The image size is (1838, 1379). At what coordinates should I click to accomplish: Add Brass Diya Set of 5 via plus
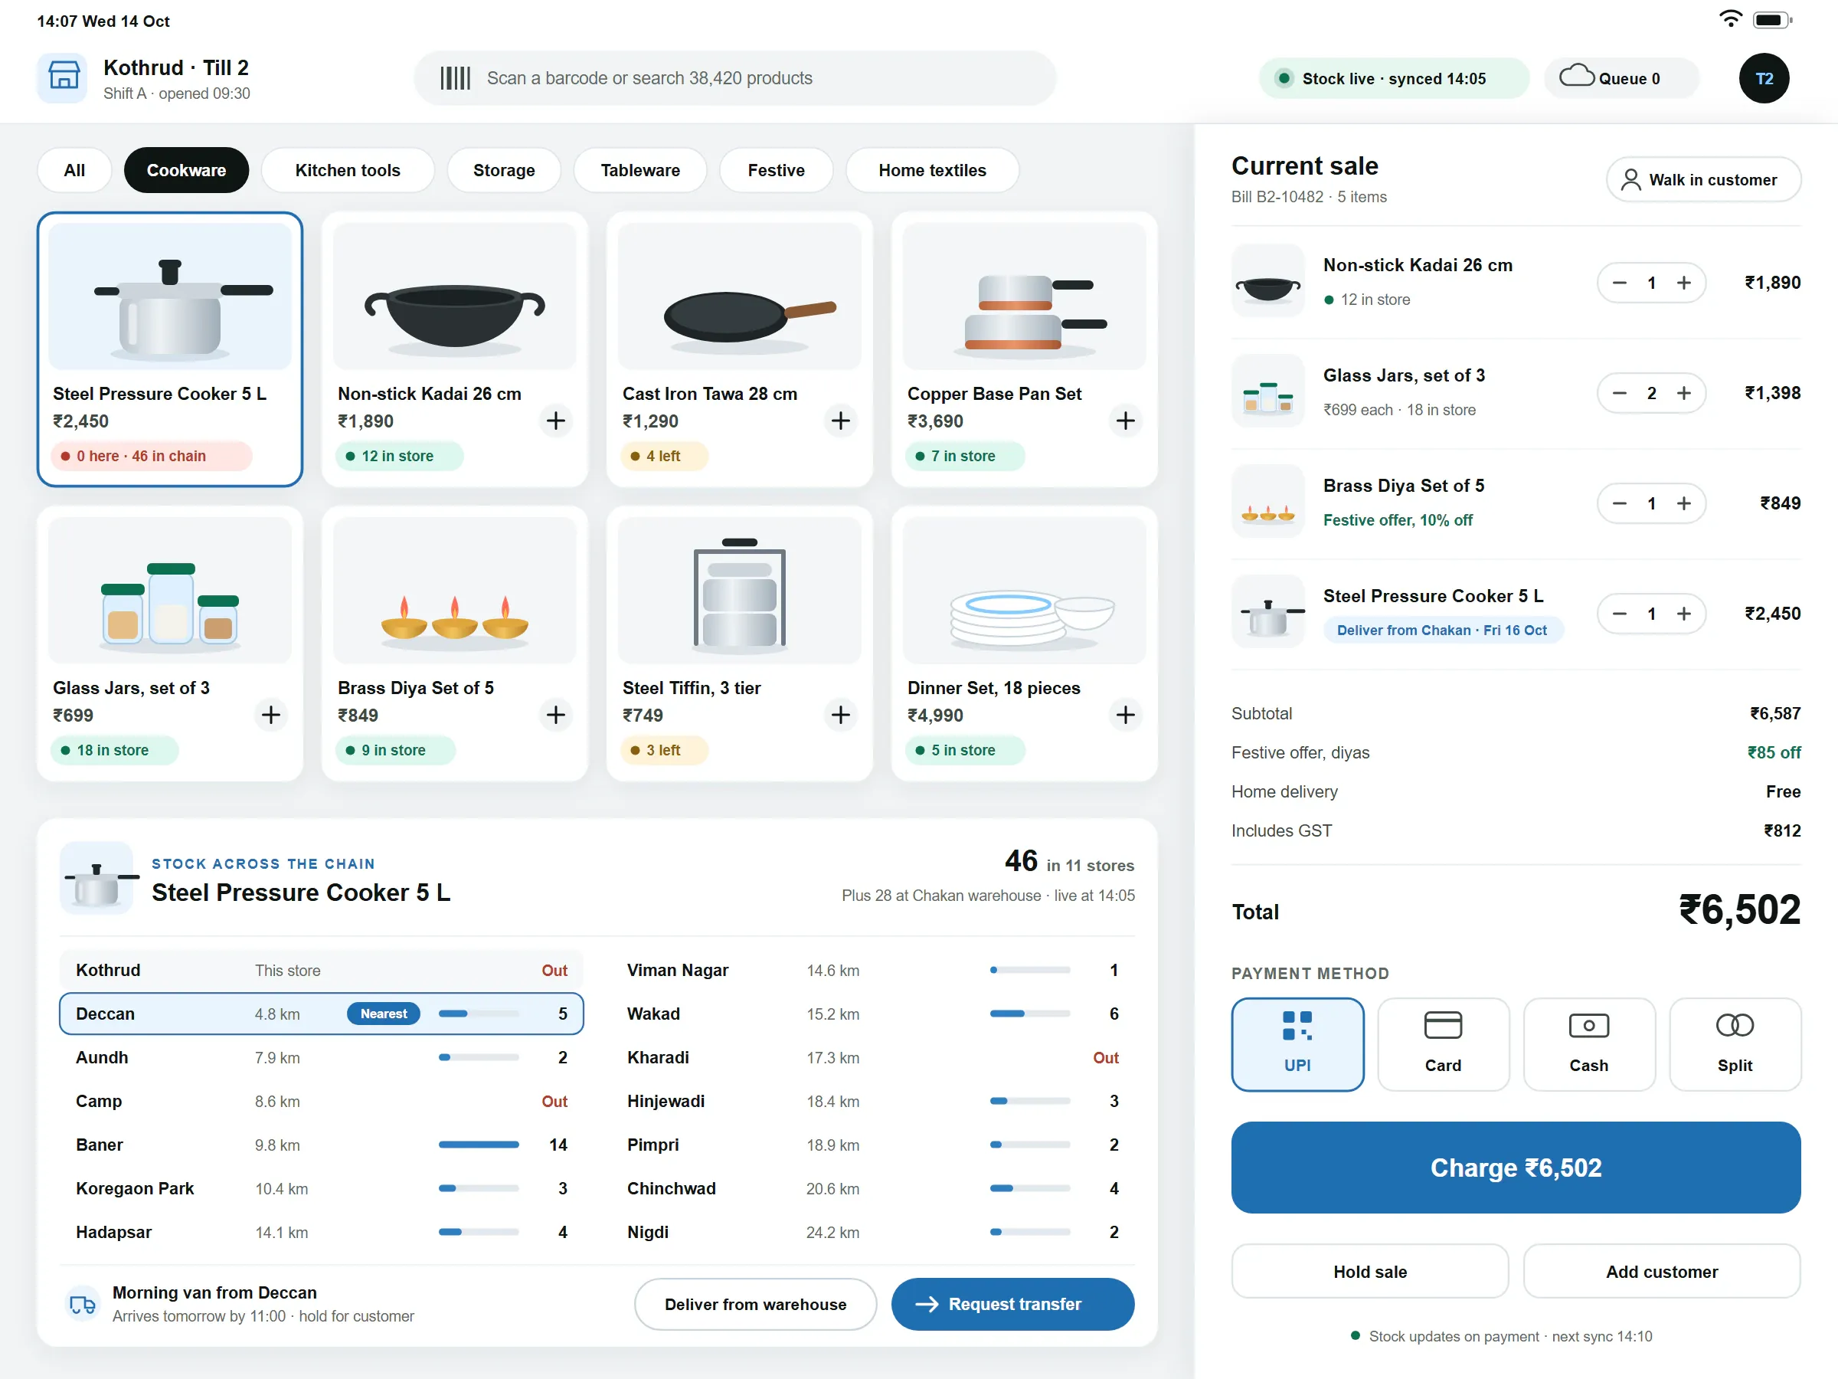[556, 715]
